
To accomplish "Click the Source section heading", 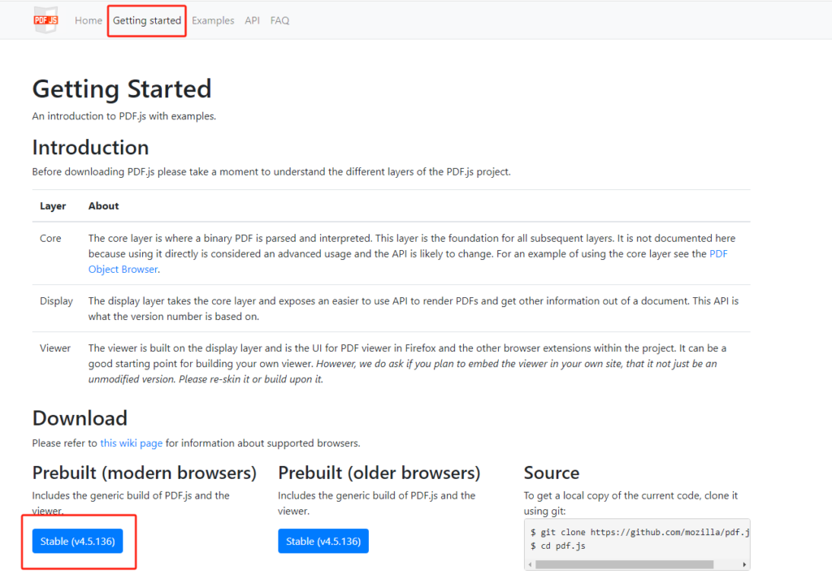I will click(x=552, y=473).
